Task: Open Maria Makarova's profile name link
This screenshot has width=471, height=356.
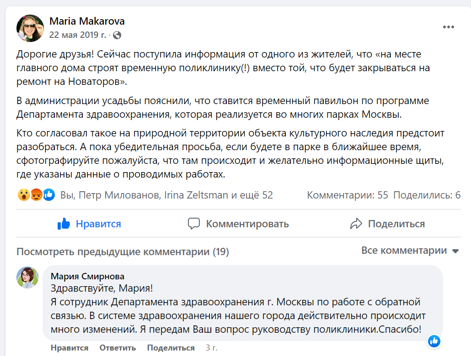Action: (87, 21)
